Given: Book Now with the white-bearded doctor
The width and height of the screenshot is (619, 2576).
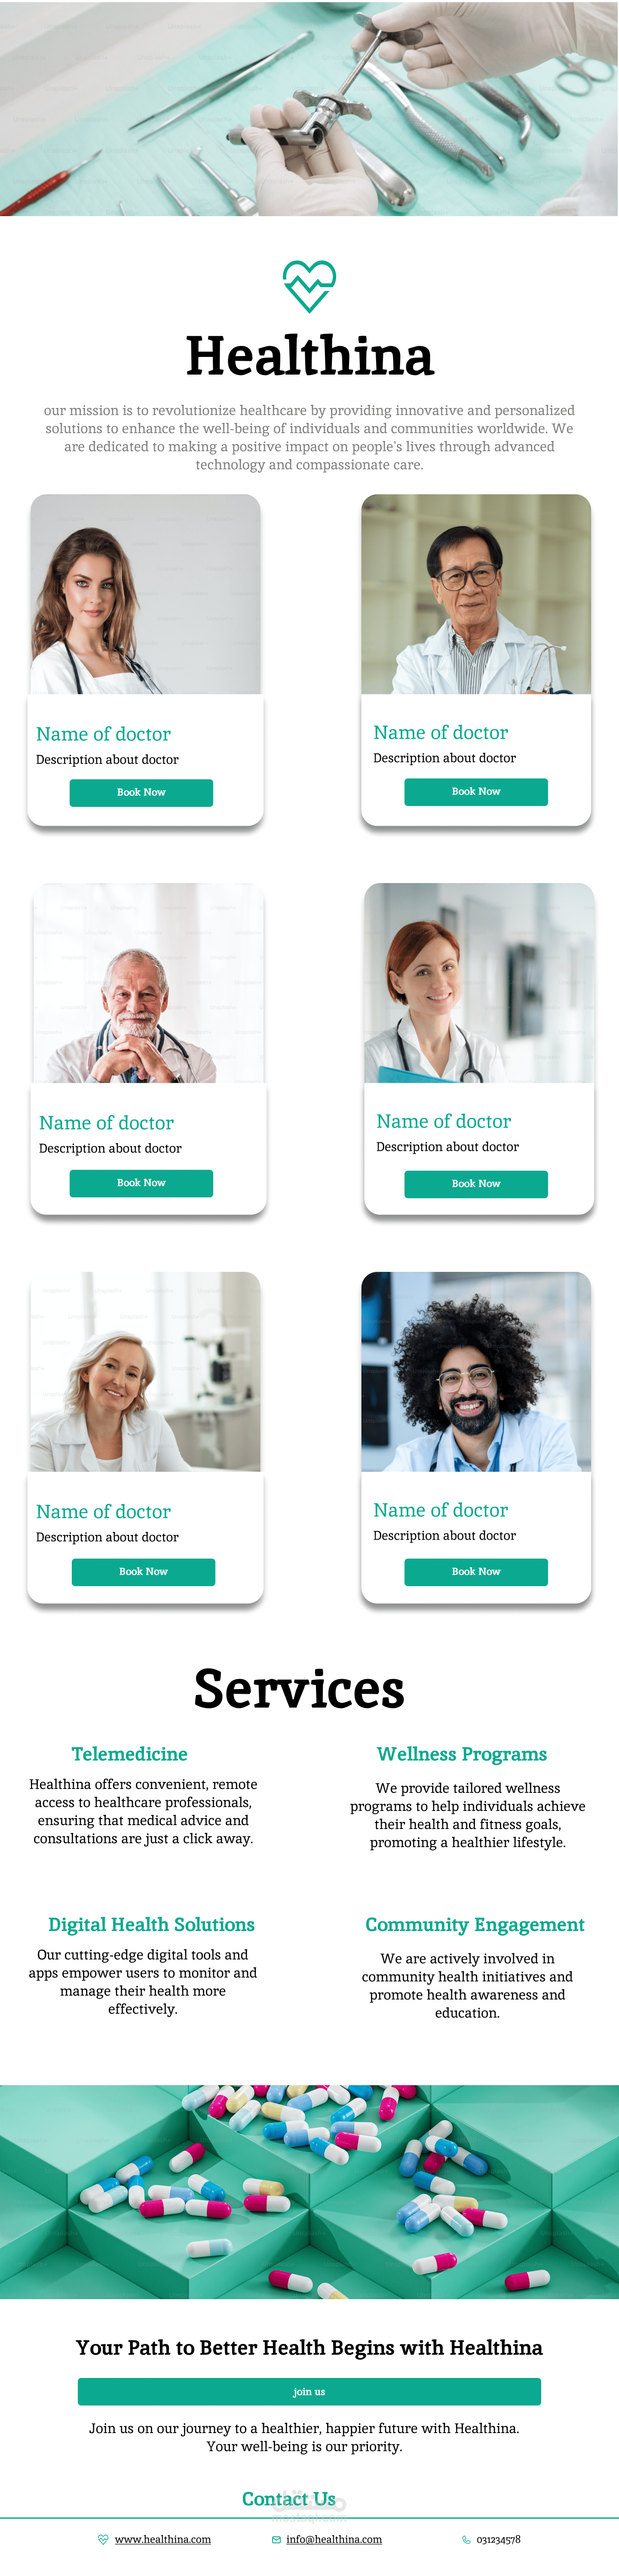Looking at the screenshot, I should coord(141,1183).
